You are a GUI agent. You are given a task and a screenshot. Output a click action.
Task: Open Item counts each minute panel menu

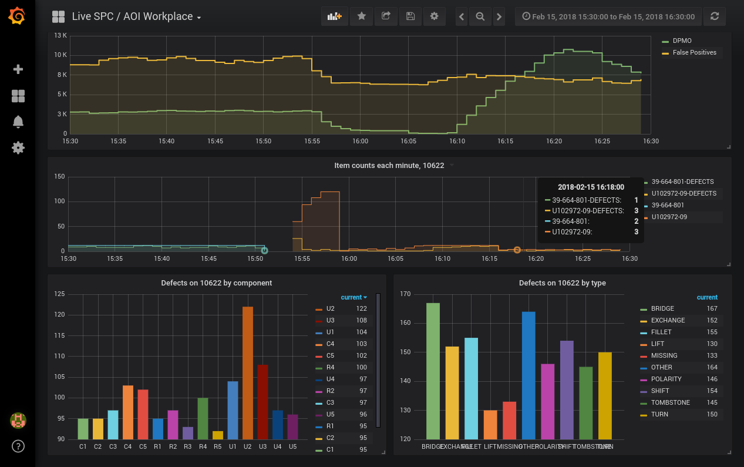coord(390,166)
